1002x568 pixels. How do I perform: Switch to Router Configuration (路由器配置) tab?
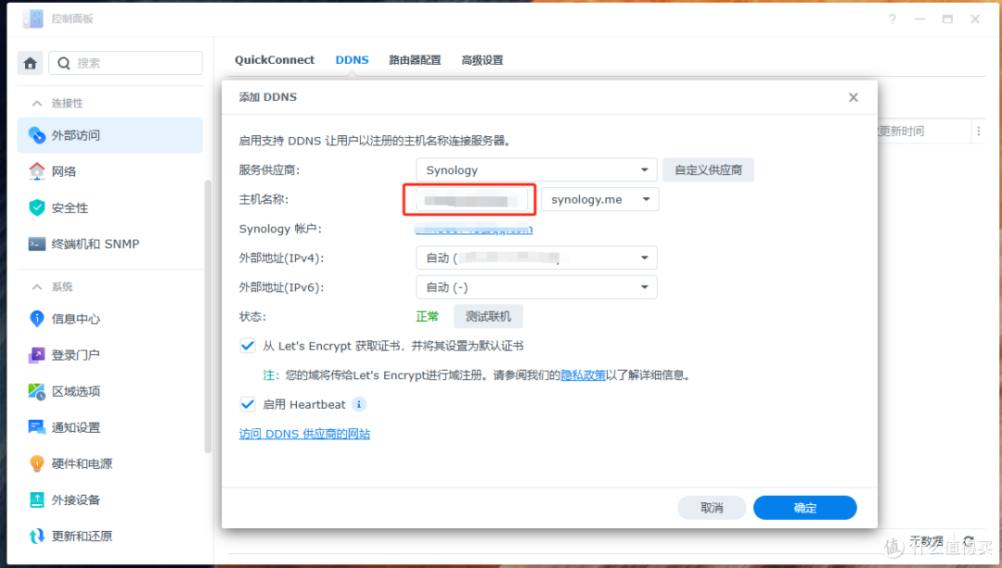(x=415, y=60)
